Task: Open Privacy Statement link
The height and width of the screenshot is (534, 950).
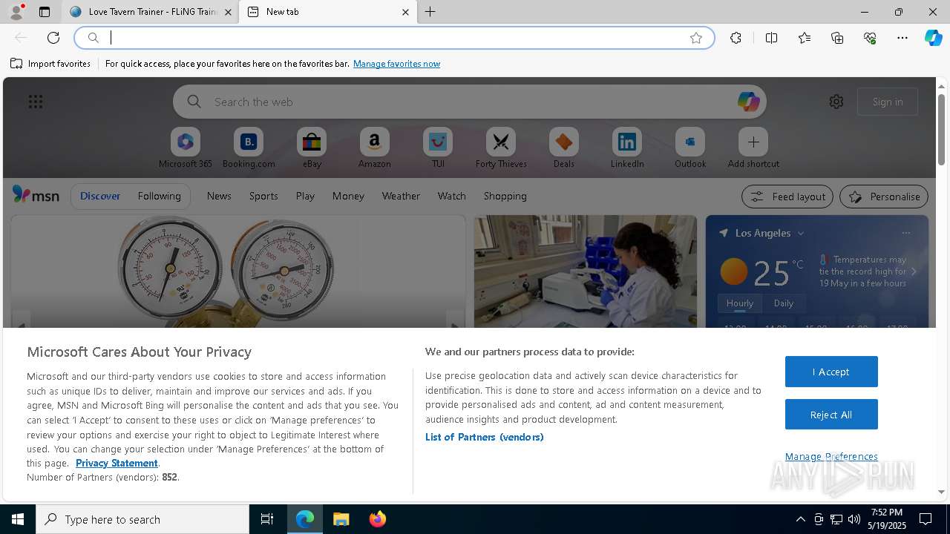Action: [117, 463]
